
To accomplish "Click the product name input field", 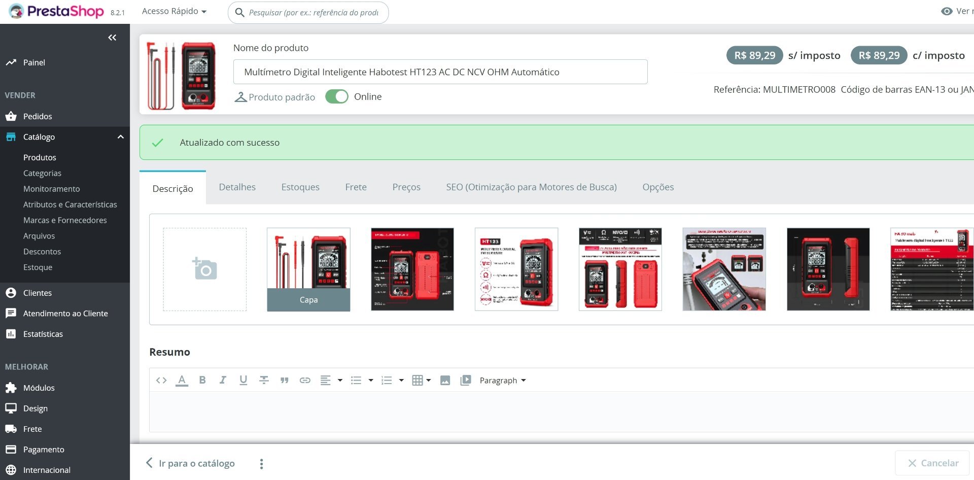I will [x=440, y=72].
